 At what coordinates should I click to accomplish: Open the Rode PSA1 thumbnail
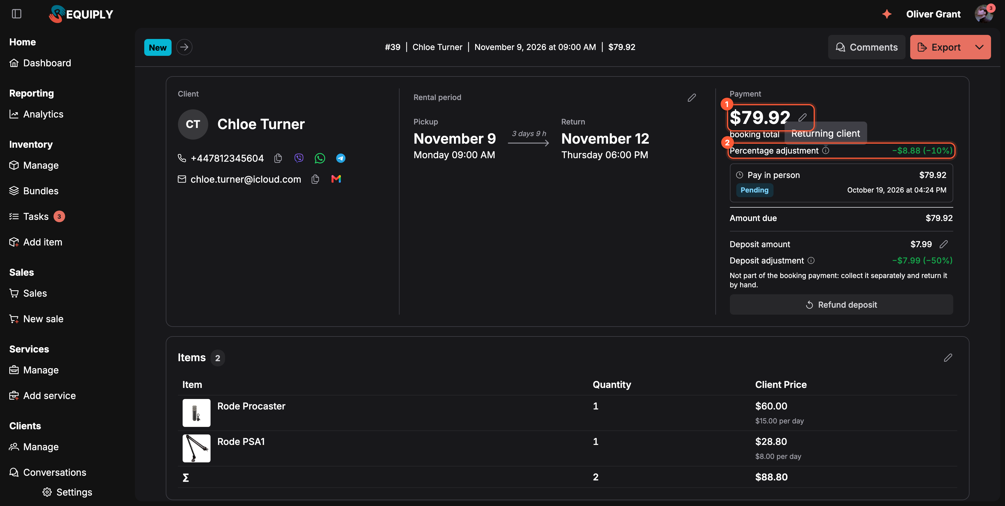[x=196, y=448]
